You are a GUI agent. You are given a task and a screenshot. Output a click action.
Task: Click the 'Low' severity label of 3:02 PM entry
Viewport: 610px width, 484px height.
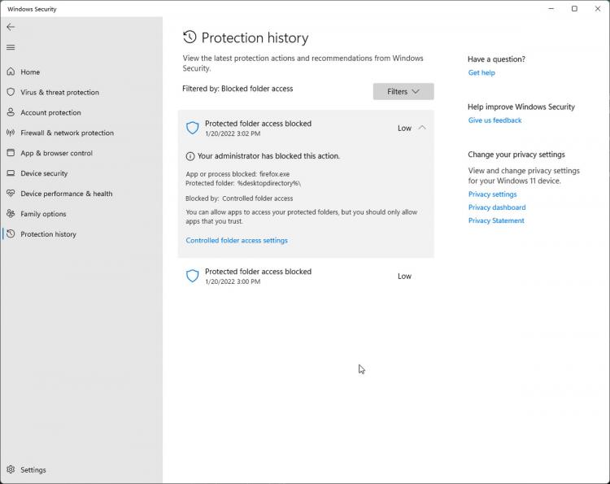404,128
